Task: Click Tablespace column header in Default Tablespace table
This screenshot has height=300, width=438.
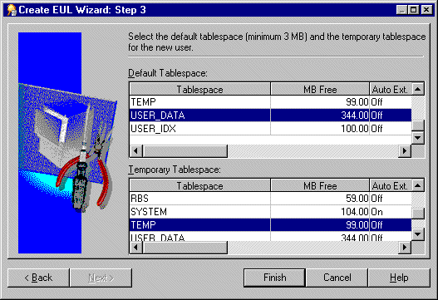Action: (200, 90)
